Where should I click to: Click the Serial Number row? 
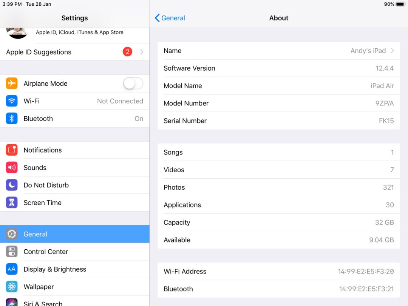278,121
